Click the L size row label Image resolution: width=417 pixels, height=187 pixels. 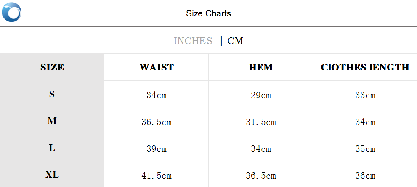(x=52, y=148)
